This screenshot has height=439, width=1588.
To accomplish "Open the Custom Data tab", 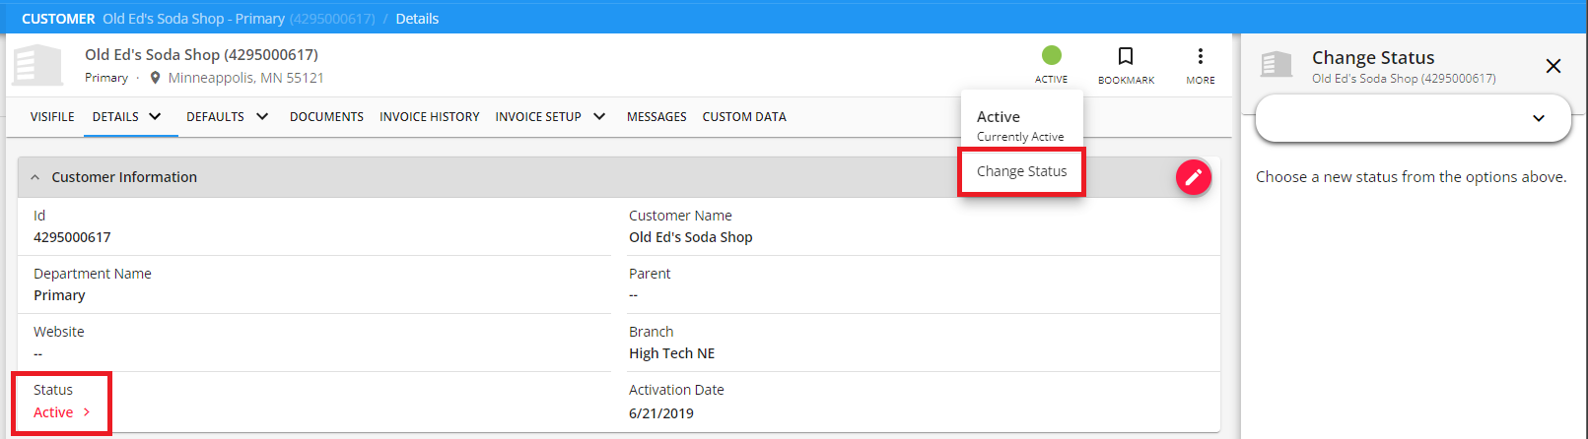I will [x=744, y=116].
